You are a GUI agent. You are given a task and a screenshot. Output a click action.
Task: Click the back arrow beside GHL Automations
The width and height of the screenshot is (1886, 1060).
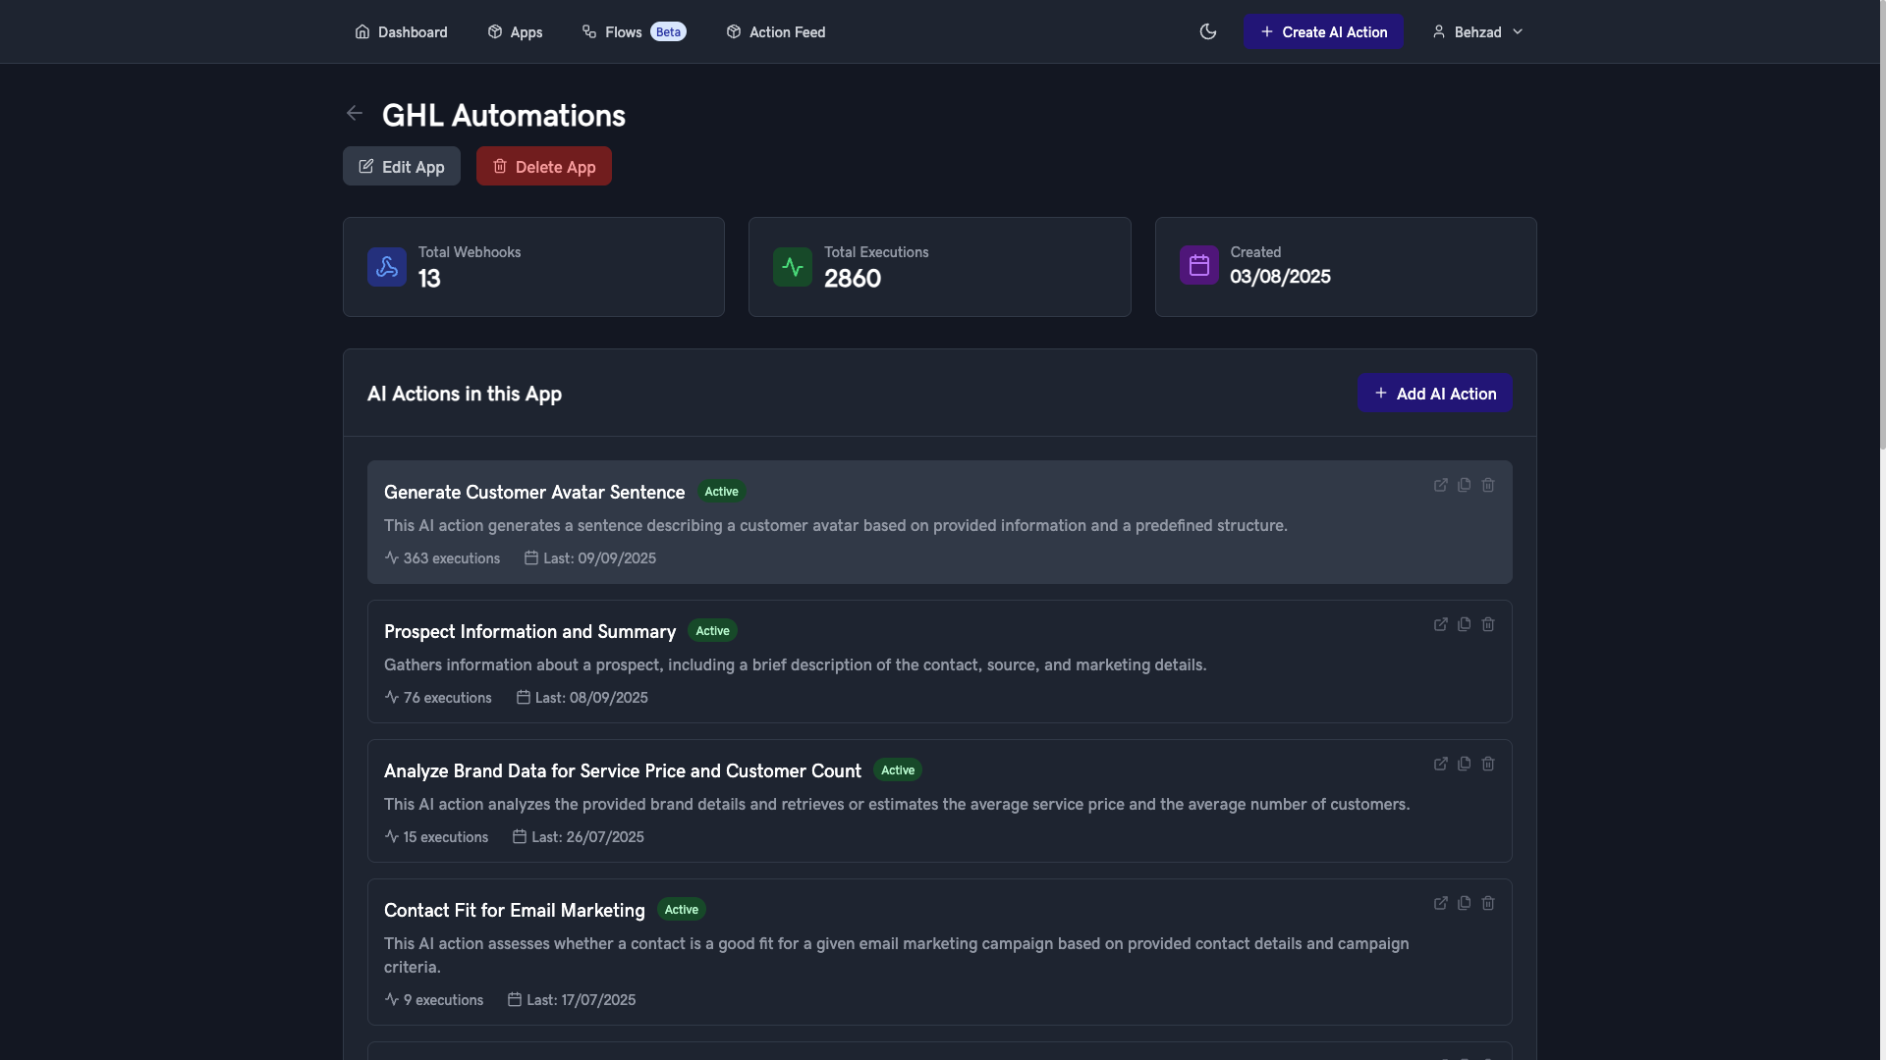coord(355,114)
